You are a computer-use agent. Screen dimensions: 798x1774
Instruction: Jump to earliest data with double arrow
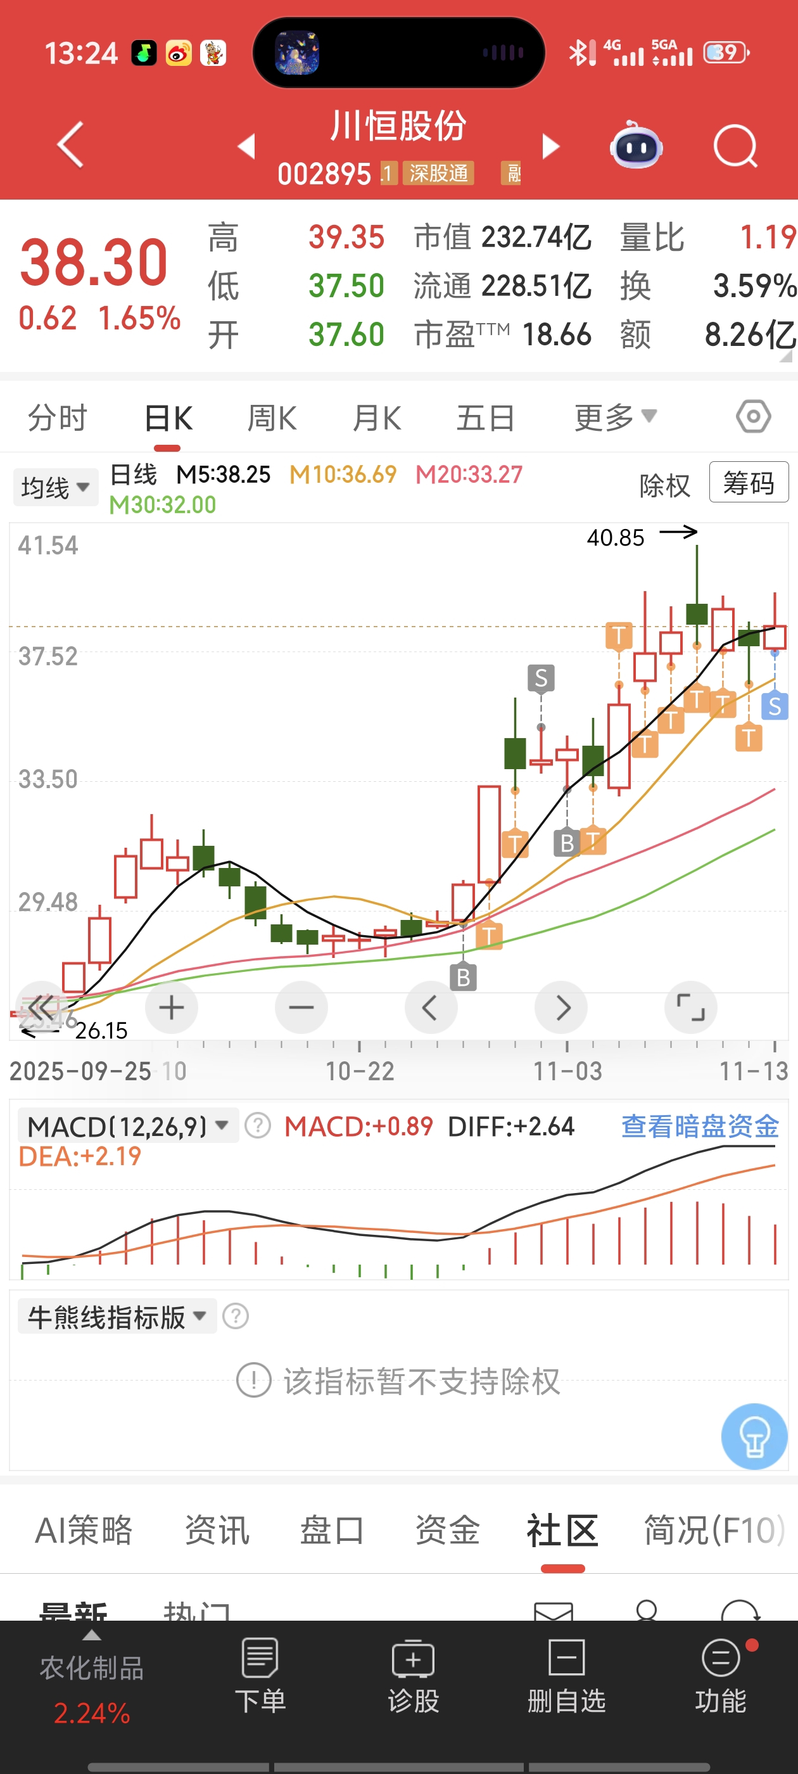click(41, 1007)
